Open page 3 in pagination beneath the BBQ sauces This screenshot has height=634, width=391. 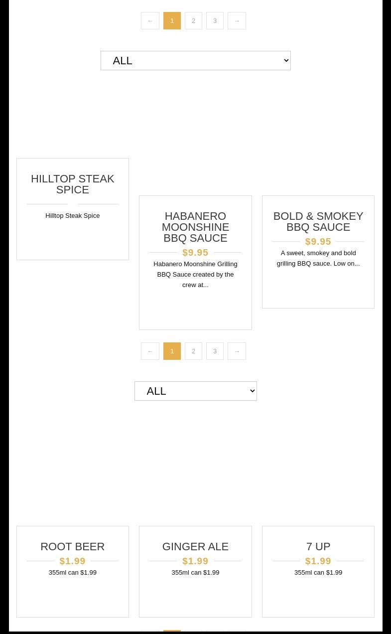215,351
